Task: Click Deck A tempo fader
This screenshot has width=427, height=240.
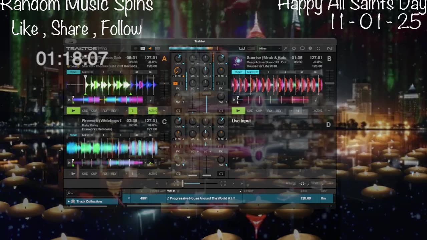Action: coord(164,83)
